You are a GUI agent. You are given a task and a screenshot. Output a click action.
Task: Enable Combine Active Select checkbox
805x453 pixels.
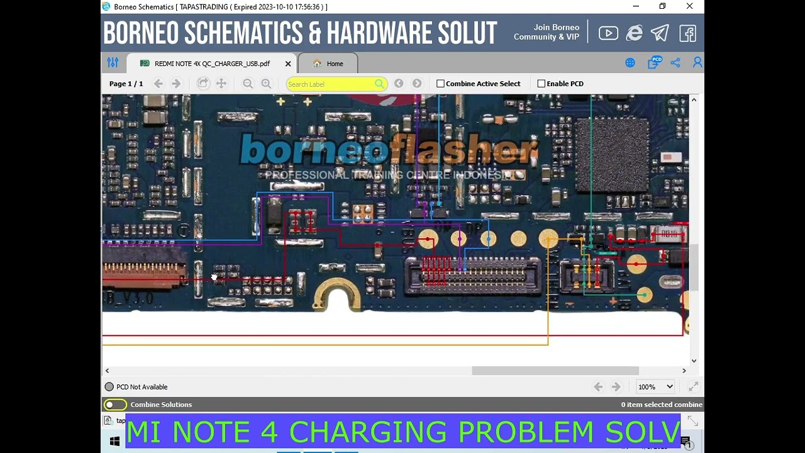(x=440, y=84)
